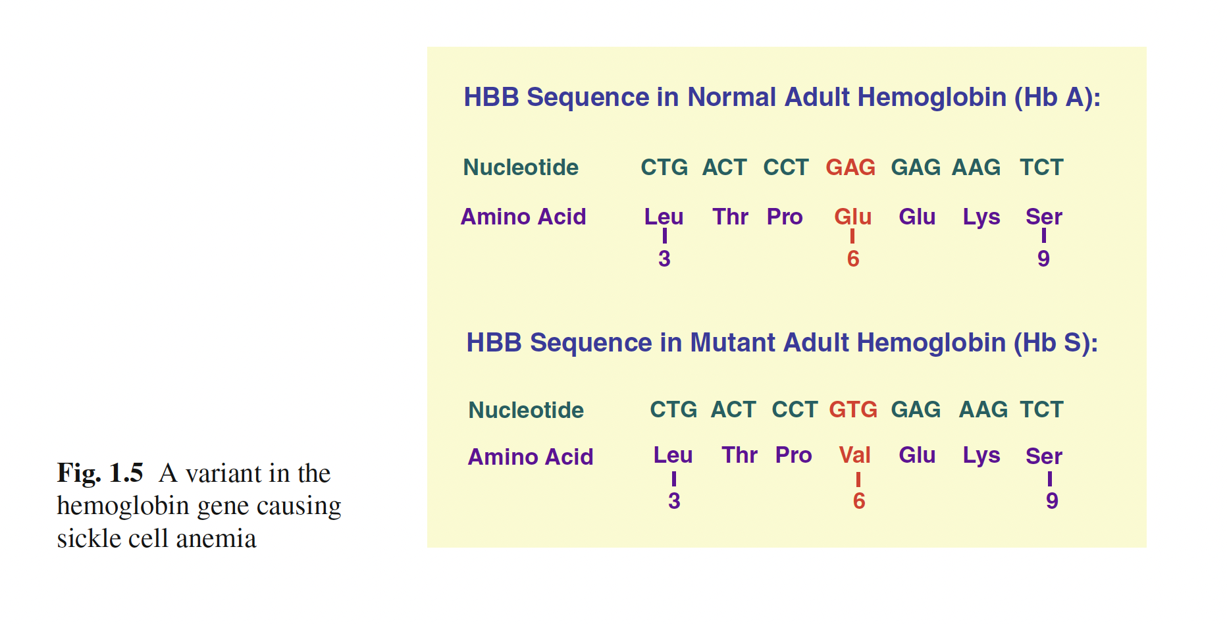Select the Amino Acid label under the Hb S heading
This screenshot has height=624, width=1227.
tap(531, 457)
